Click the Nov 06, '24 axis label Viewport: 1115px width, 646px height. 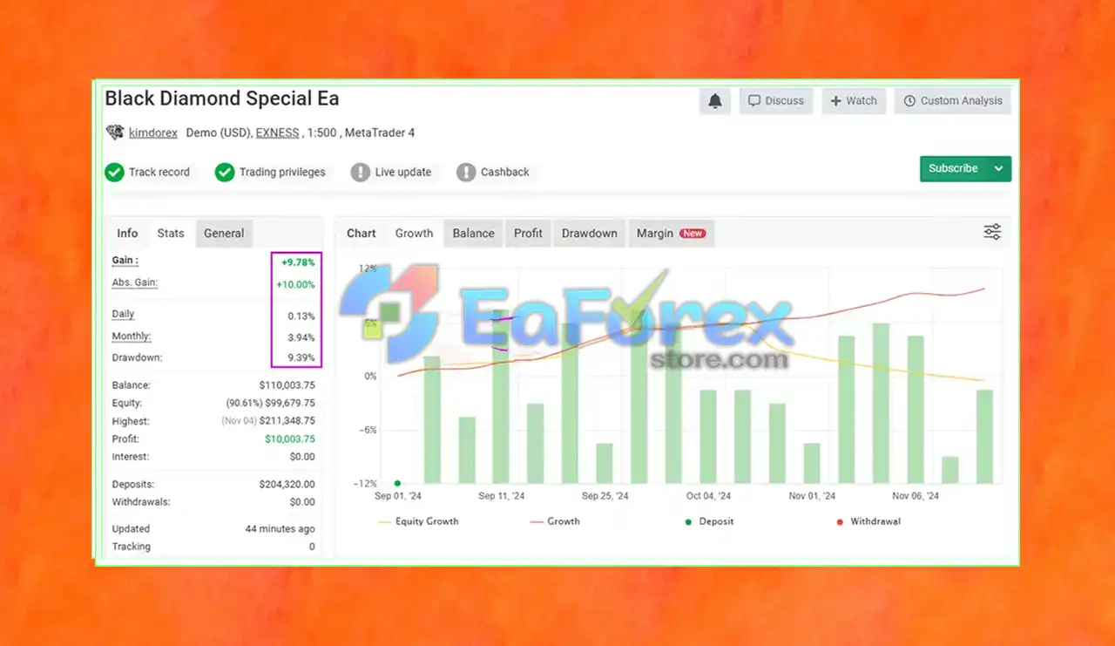click(916, 496)
